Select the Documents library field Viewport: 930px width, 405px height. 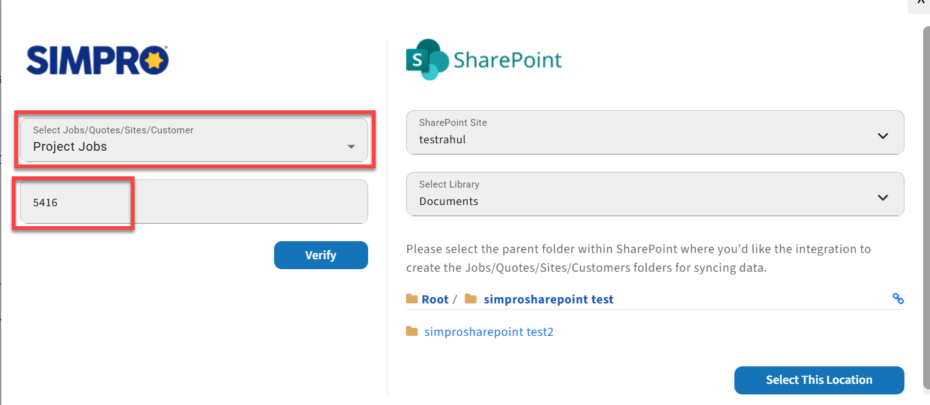point(655,194)
